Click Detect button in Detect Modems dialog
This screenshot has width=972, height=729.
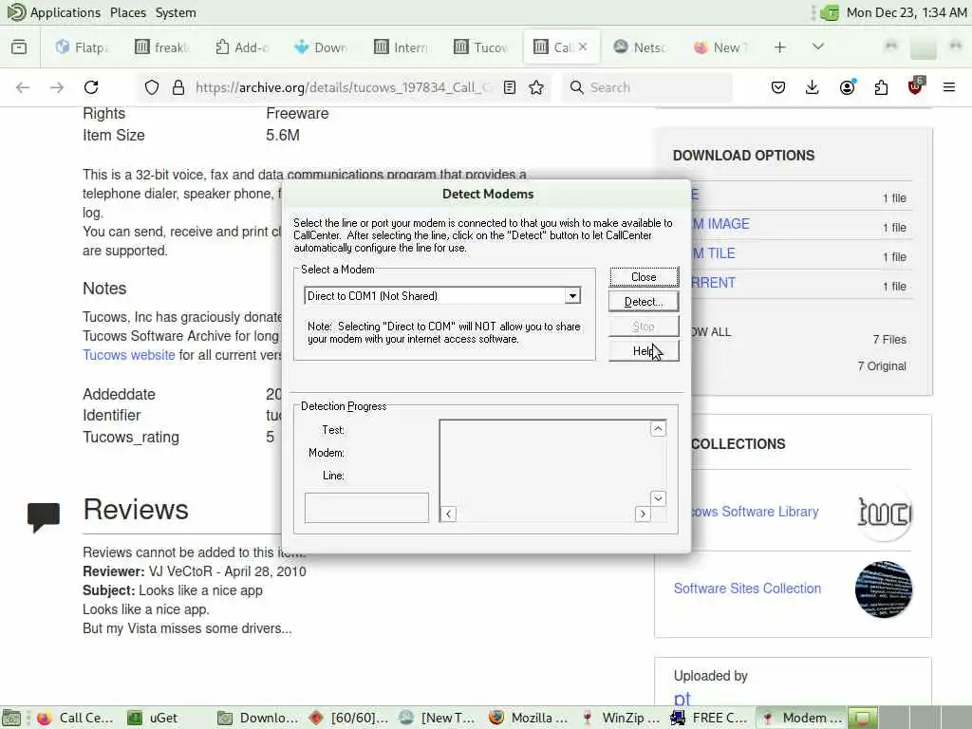pos(644,302)
